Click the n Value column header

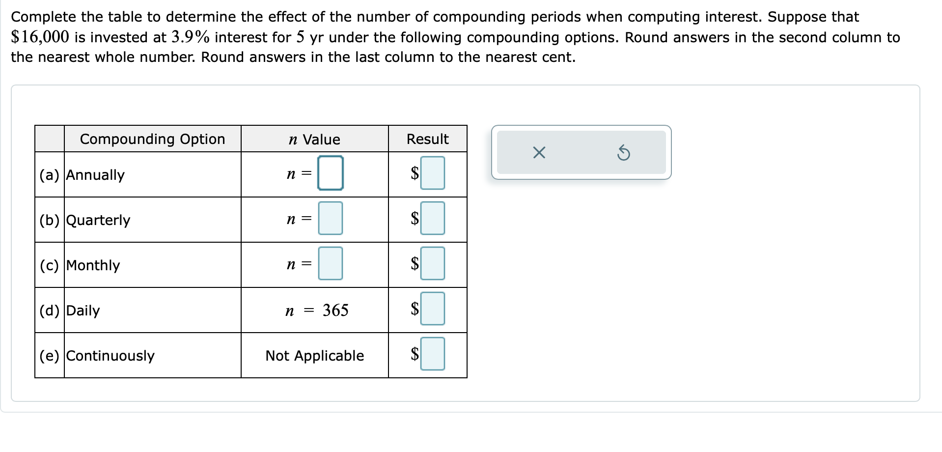(x=314, y=139)
